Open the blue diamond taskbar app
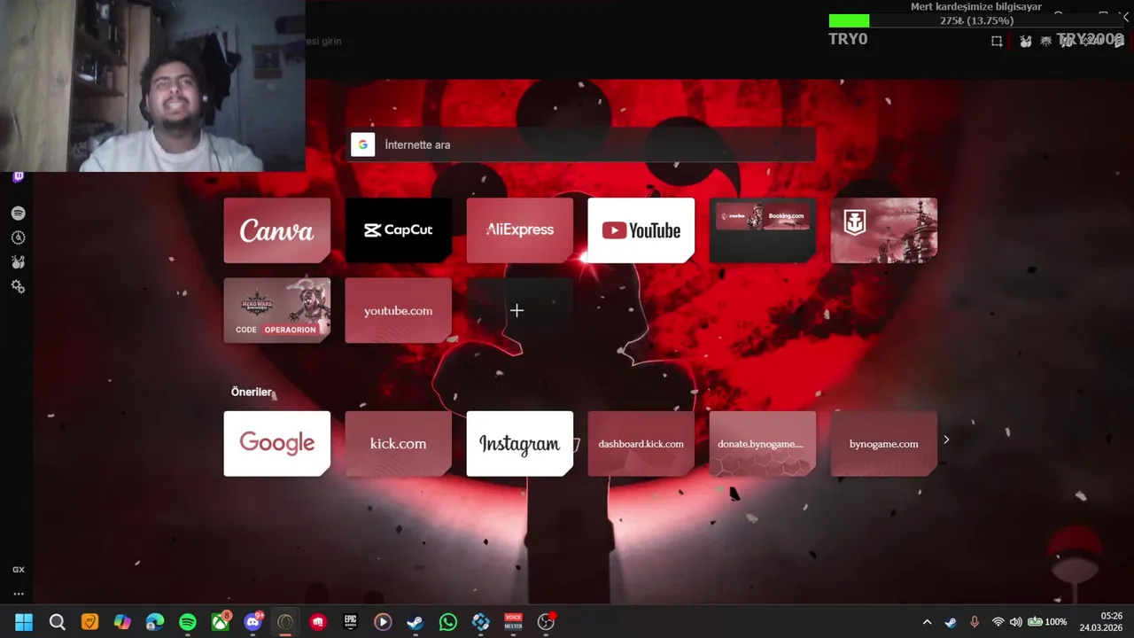Image resolution: width=1134 pixels, height=638 pixels. [x=481, y=622]
